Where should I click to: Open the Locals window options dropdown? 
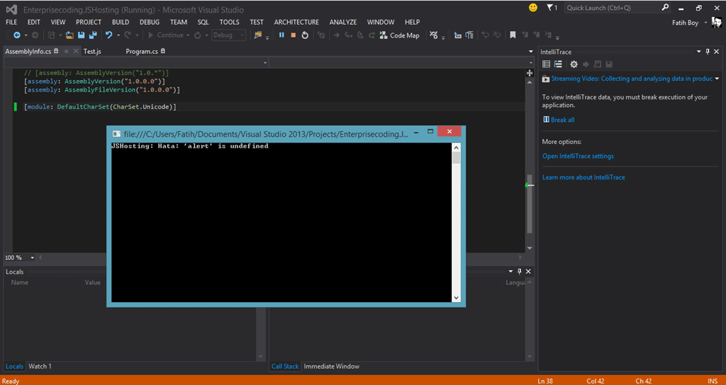pos(510,272)
